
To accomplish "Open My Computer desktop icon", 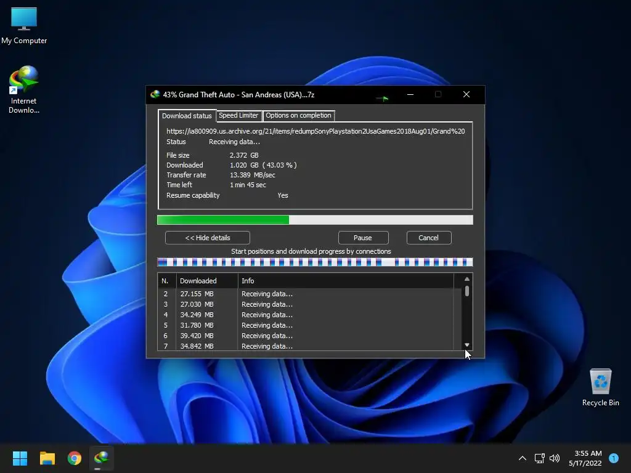I will pyautogui.click(x=24, y=26).
